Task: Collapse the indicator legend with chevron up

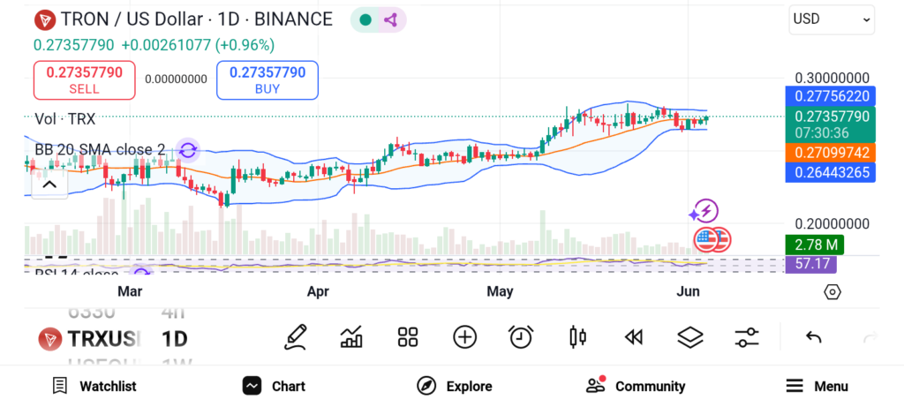Action: point(49,185)
